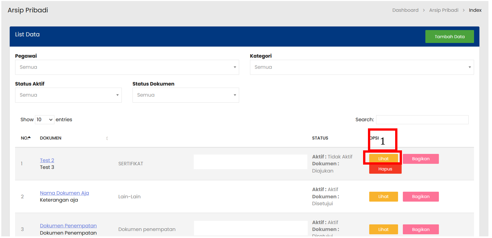Open the Nama Dokumen Aja link
Screen dimensions: 492x238
pos(64,193)
